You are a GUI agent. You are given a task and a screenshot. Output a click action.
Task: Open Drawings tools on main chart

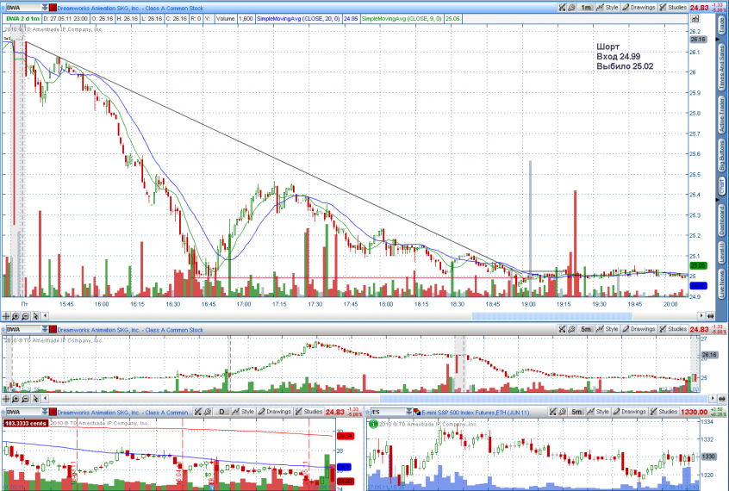639,7
